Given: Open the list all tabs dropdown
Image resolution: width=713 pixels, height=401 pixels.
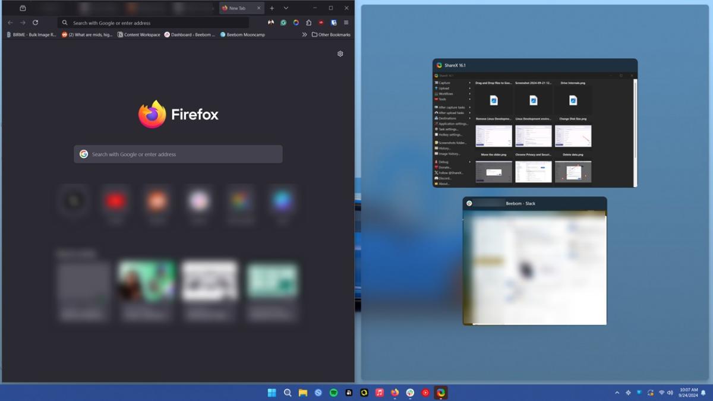Looking at the screenshot, I should [285, 8].
